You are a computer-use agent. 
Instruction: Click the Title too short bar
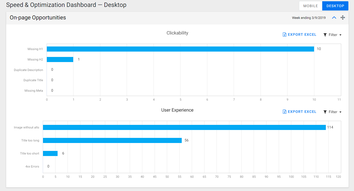click(50, 153)
